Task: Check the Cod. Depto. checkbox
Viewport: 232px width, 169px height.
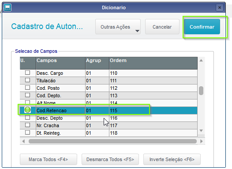Action: 27,95
